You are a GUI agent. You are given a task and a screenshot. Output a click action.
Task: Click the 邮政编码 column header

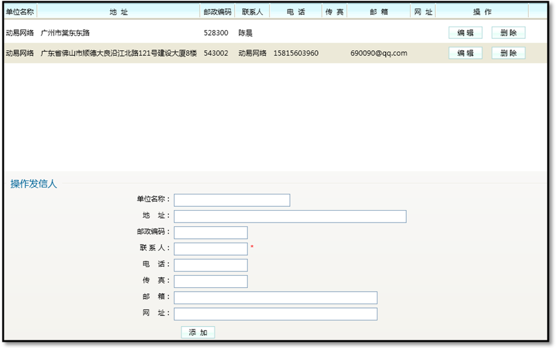pos(217,12)
